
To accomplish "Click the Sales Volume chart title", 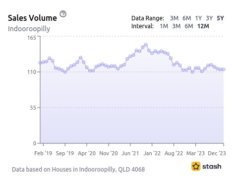I will [x=32, y=18].
